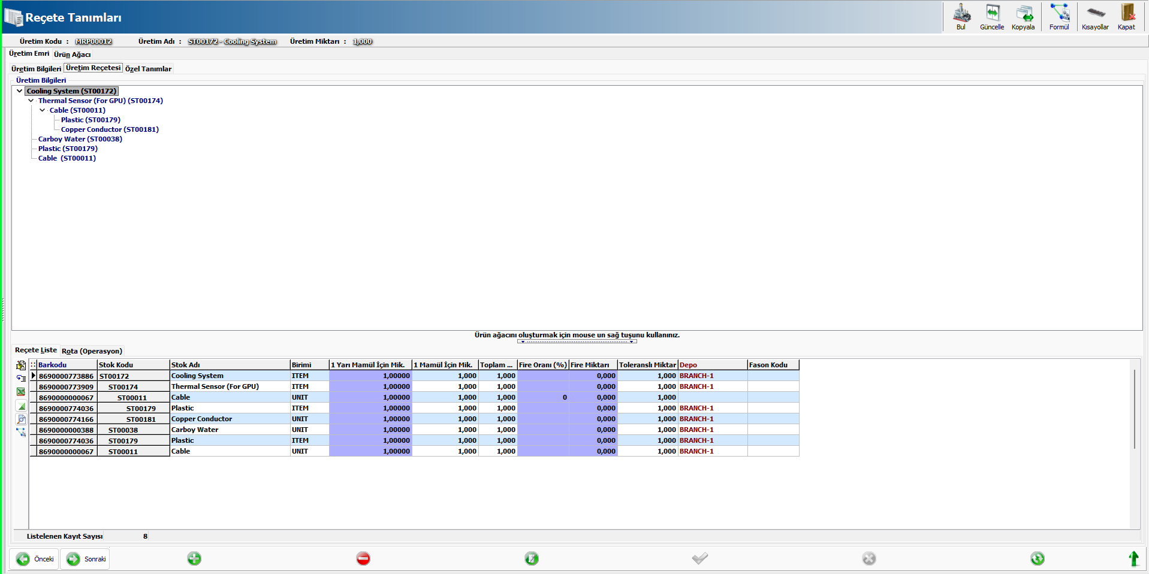Click the red minus delete record icon
The width and height of the screenshot is (1149, 574).
pyautogui.click(x=363, y=559)
